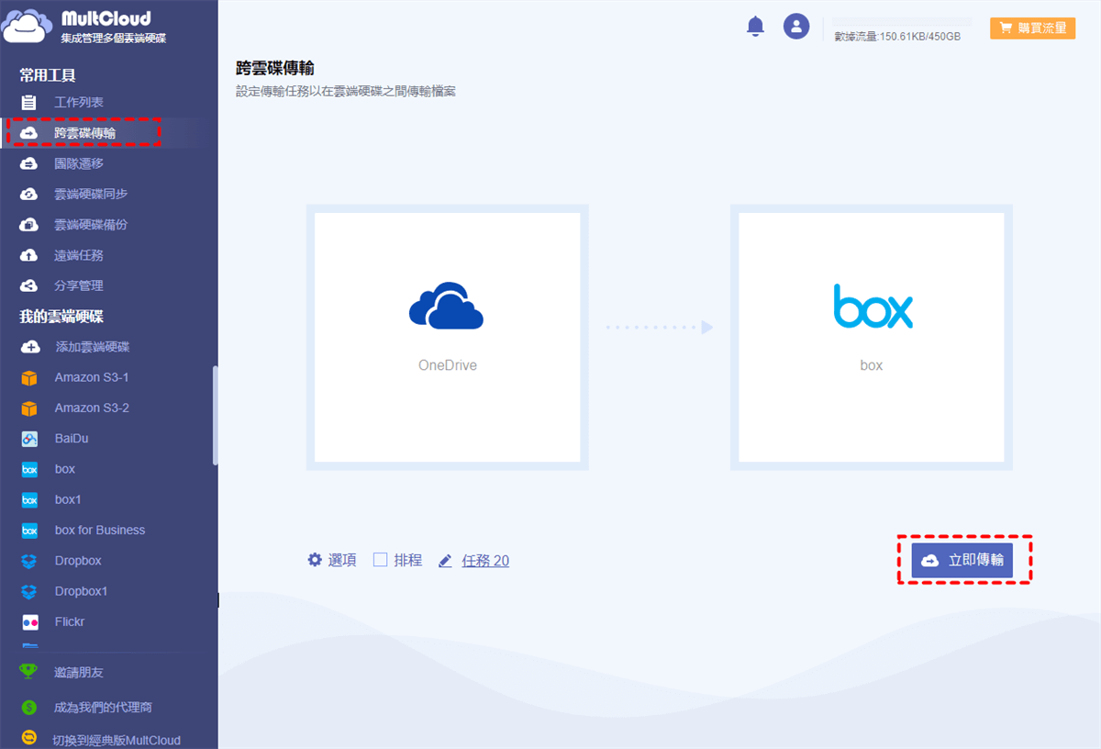
Task: Open the notifications bell
Action: click(x=755, y=27)
